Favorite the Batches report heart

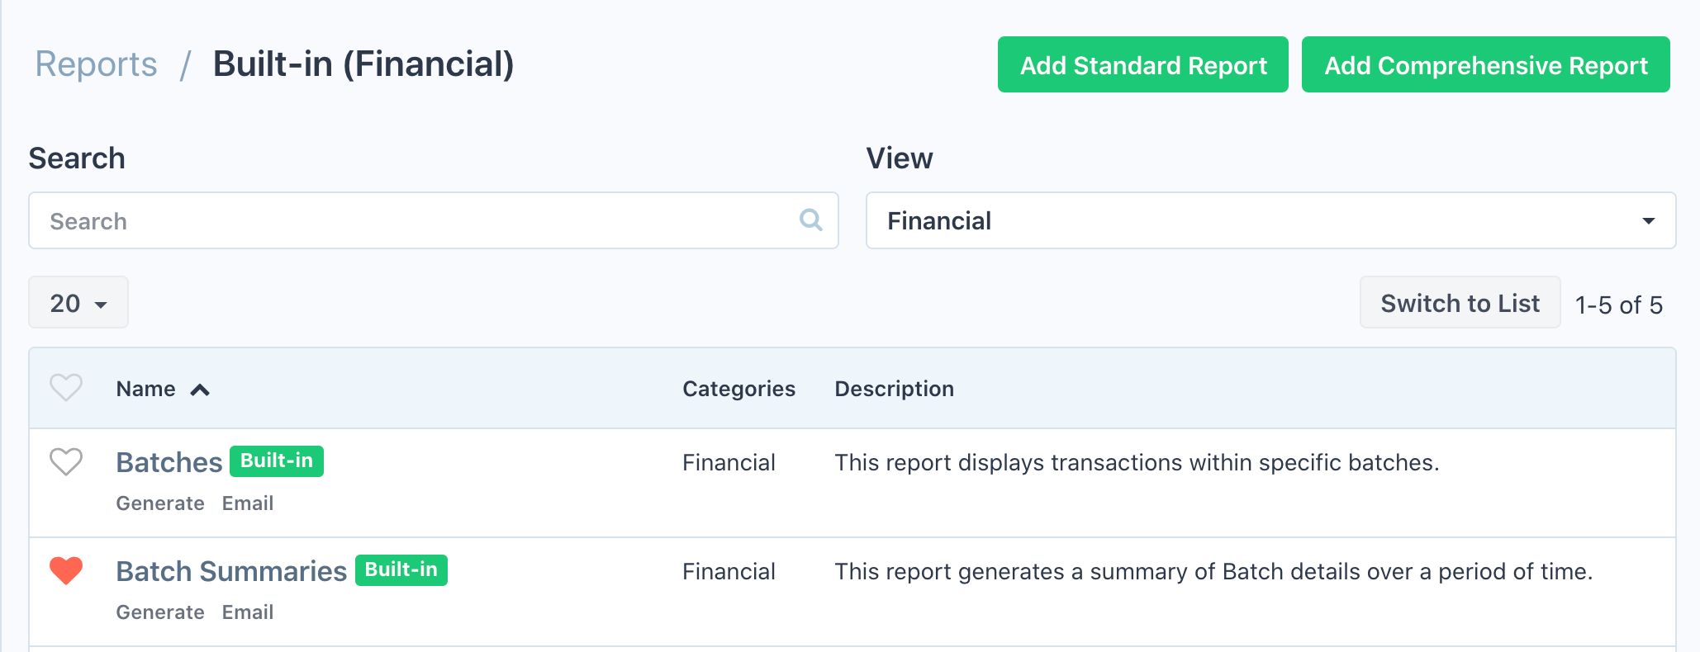(66, 461)
